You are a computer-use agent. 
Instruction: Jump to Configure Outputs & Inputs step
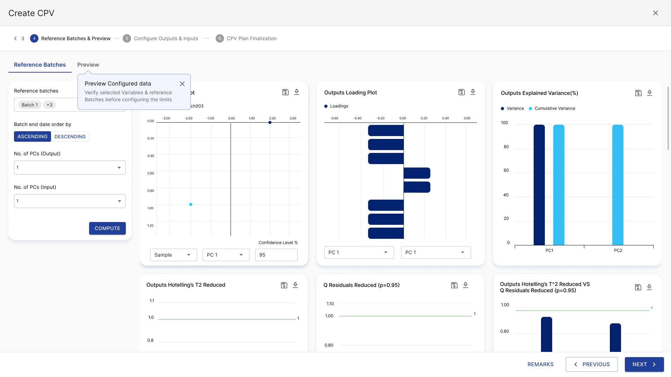(x=160, y=38)
